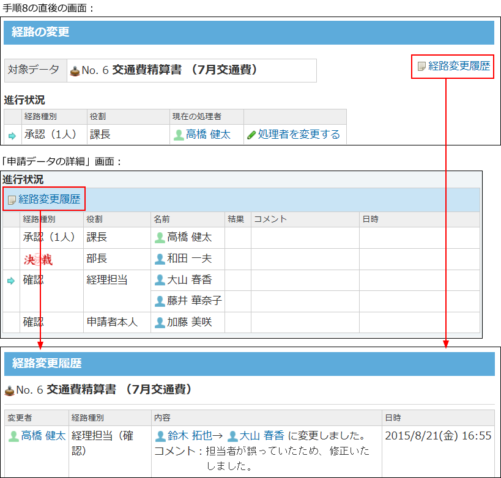Click date 2015/8/21(金) 16:55
Image resolution: width=501 pixels, height=478 pixels.
pyautogui.click(x=438, y=436)
